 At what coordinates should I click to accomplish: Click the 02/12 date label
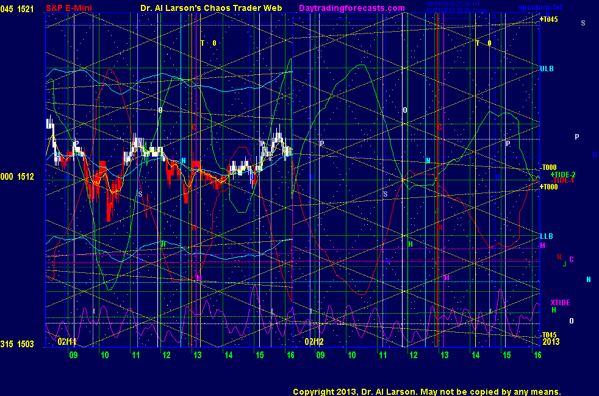tap(314, 341)
